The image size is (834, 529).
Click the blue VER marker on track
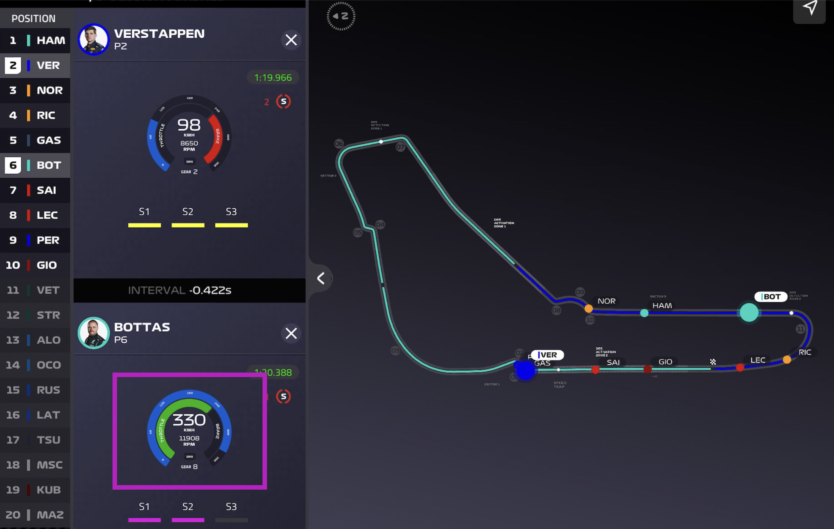tap(525, 370)
